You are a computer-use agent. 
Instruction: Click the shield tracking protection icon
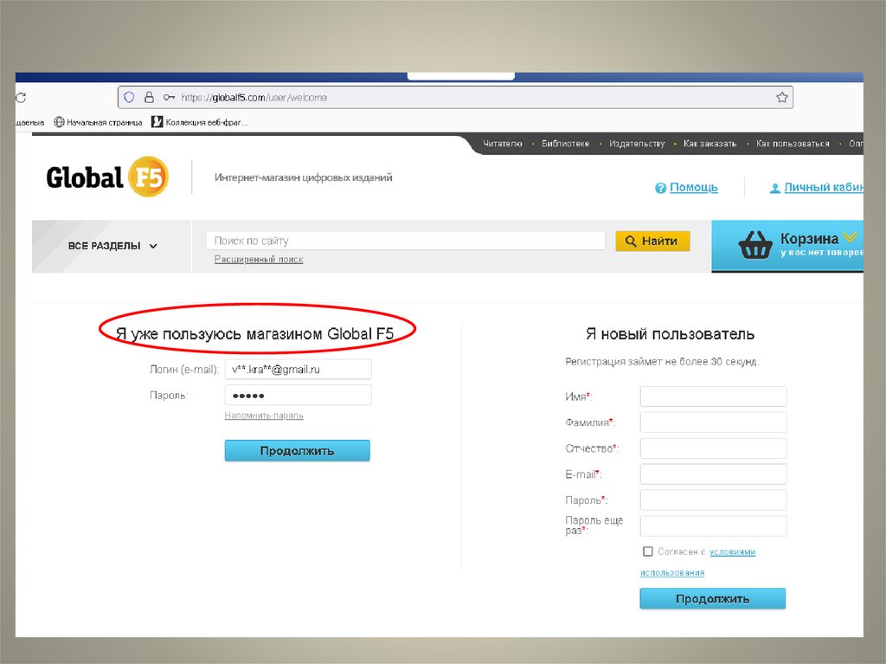pos(130,97)
